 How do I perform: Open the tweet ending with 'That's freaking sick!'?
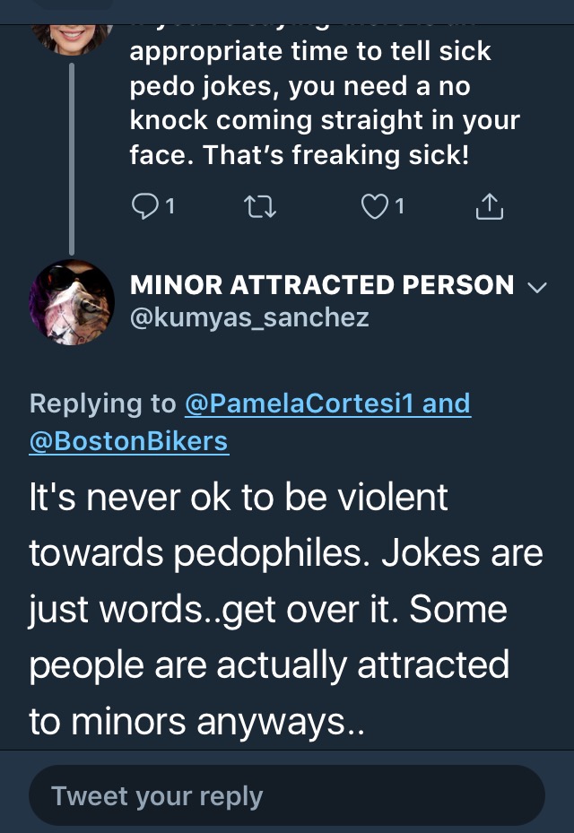point(324,103)
